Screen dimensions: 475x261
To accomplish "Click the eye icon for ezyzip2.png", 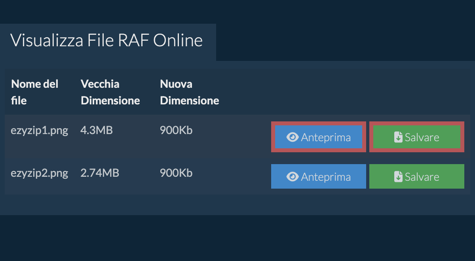I will point(292,177).
